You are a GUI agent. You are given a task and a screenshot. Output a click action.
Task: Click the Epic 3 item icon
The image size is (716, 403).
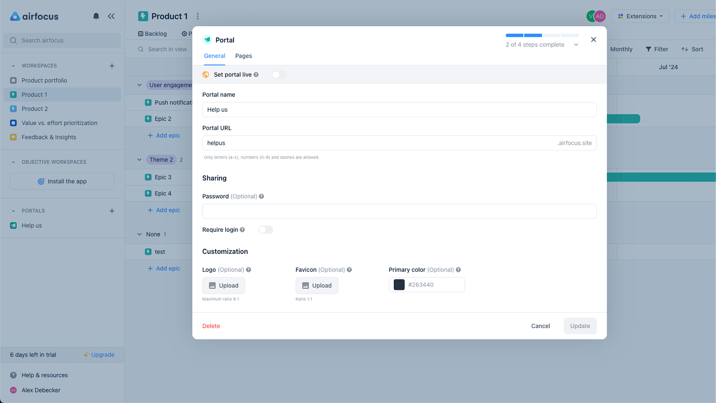tap(148, 177)
